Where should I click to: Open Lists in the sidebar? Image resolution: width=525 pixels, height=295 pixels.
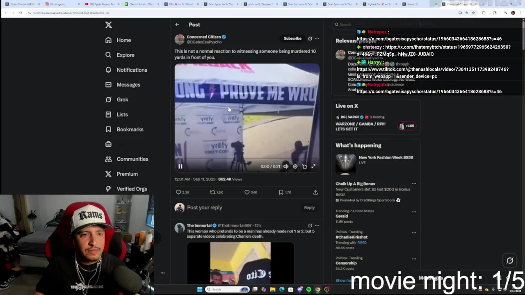pyautogui.click(x=116, y=115)
